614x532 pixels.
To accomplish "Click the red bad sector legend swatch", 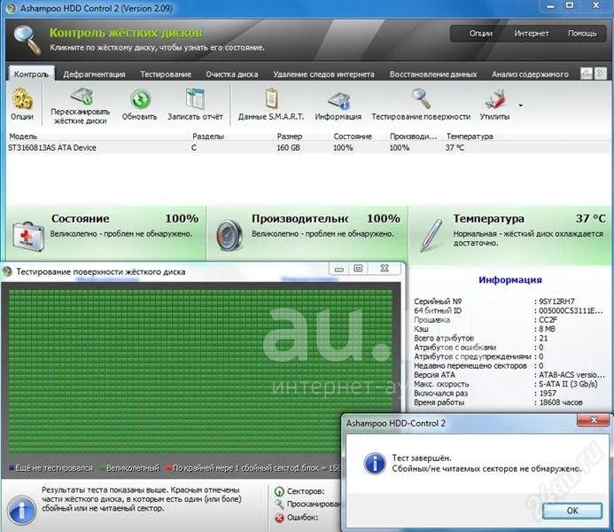I will [x=168, y=468].
